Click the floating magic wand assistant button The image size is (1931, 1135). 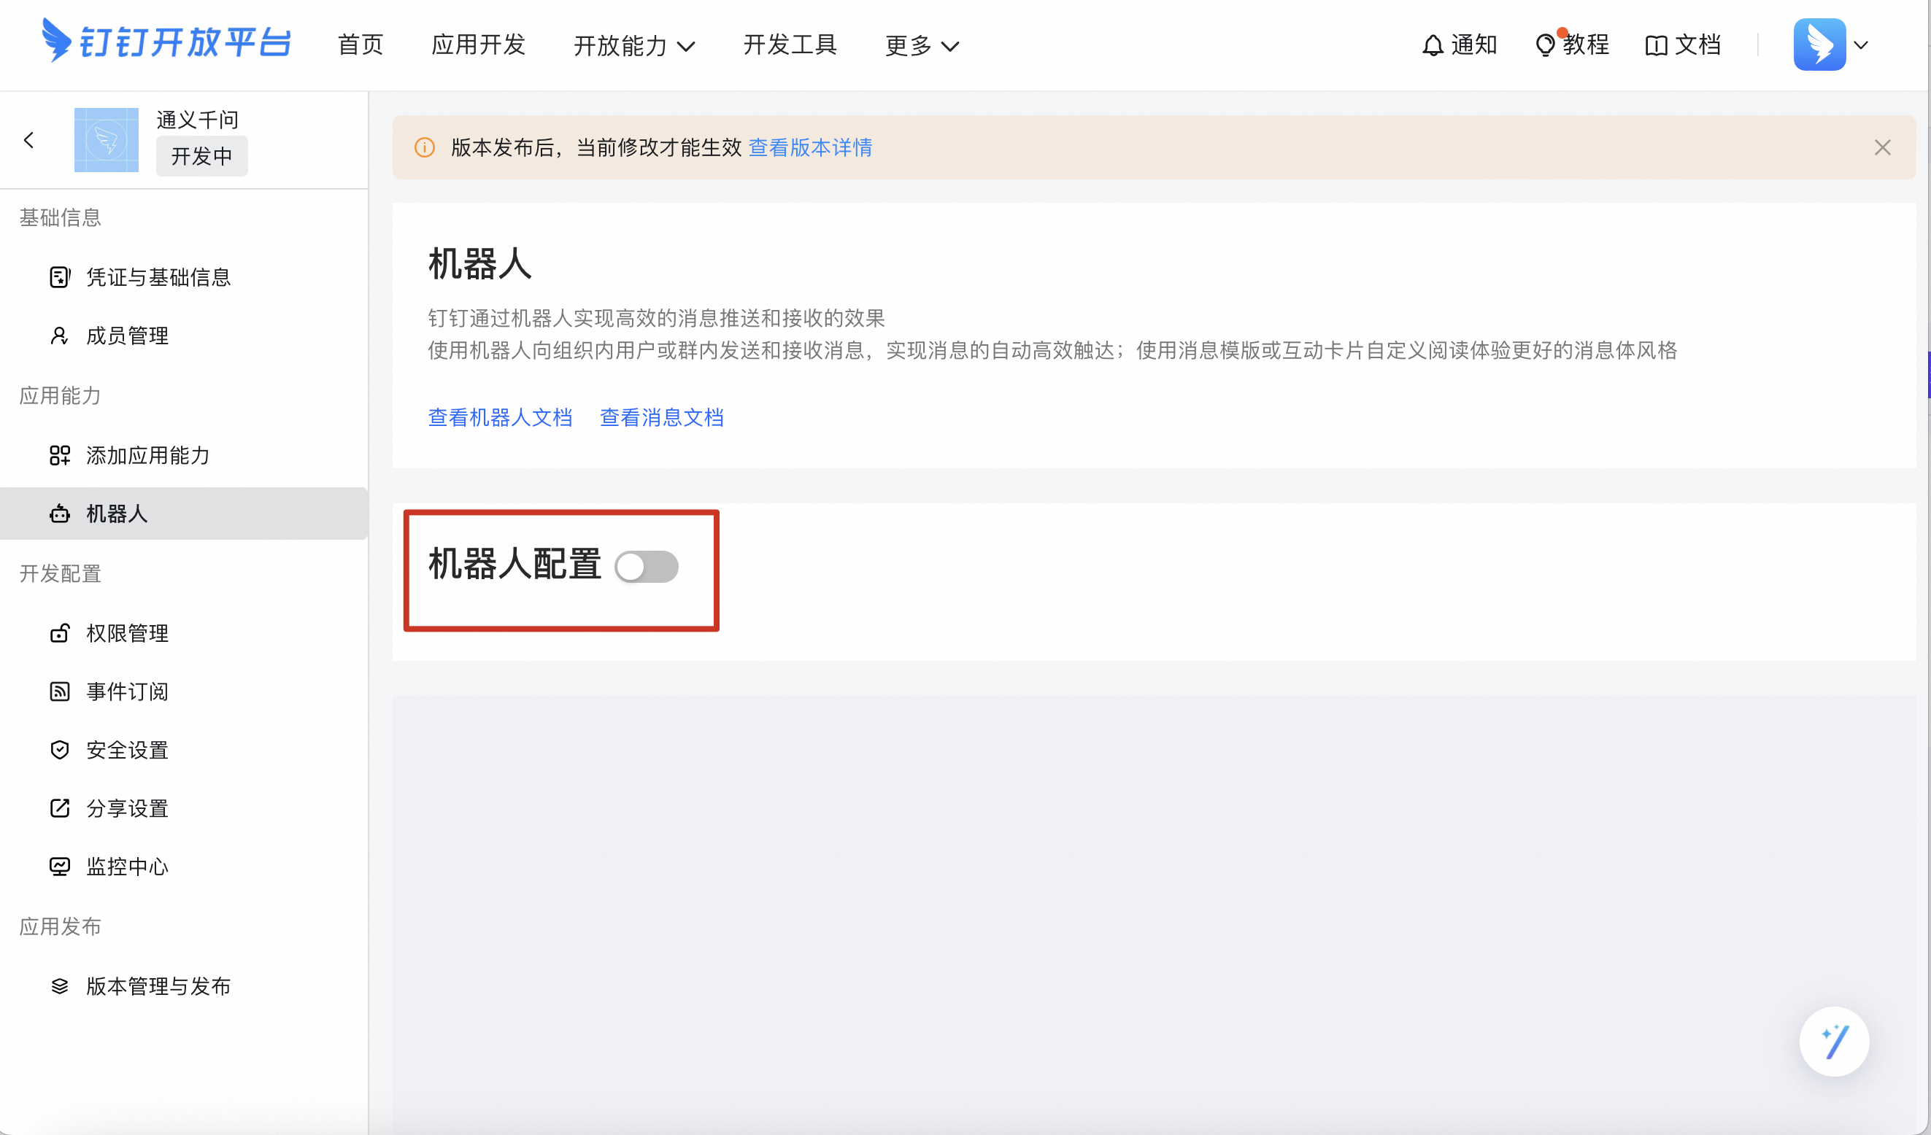point(1835,1042)
